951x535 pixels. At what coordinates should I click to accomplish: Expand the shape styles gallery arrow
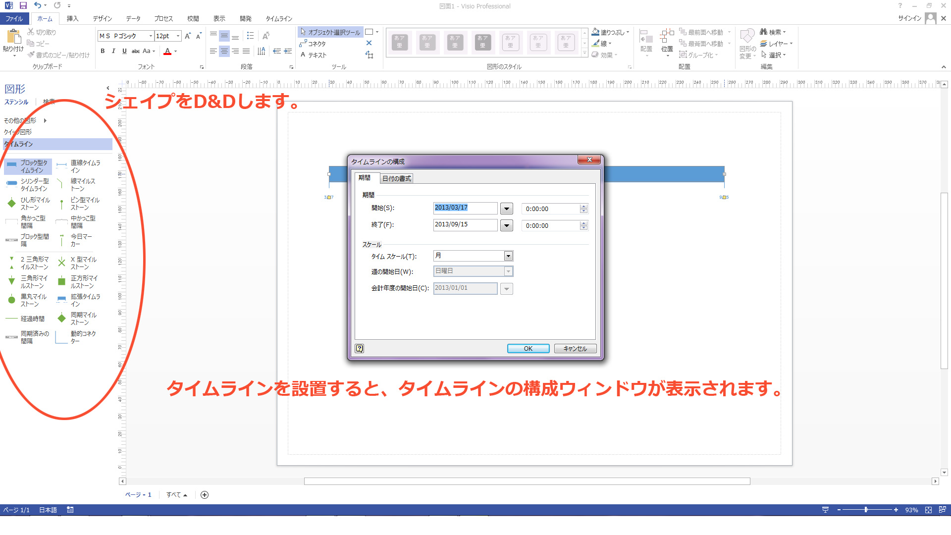pos(584,53)
